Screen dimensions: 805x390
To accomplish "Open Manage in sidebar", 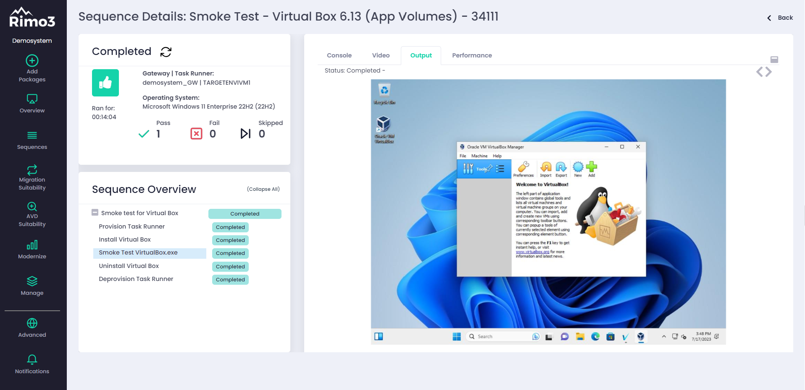I will coord(32,286).
